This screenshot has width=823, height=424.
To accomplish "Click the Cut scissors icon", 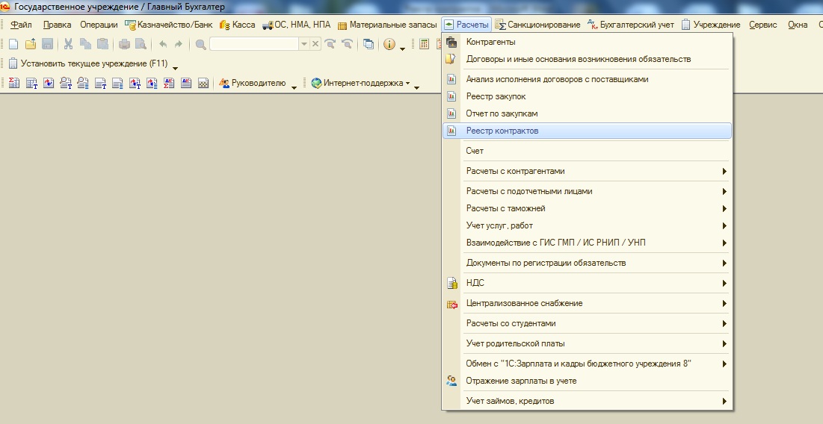I will point(68,44).
